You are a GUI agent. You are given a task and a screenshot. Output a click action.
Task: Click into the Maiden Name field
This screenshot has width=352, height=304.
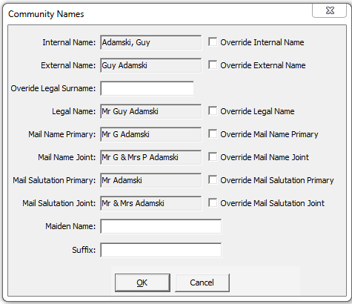coord(161,226)
